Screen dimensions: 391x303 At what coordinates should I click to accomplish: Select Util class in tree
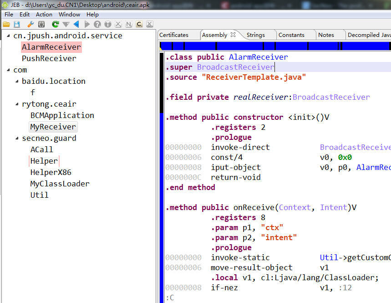click(39, 195)
